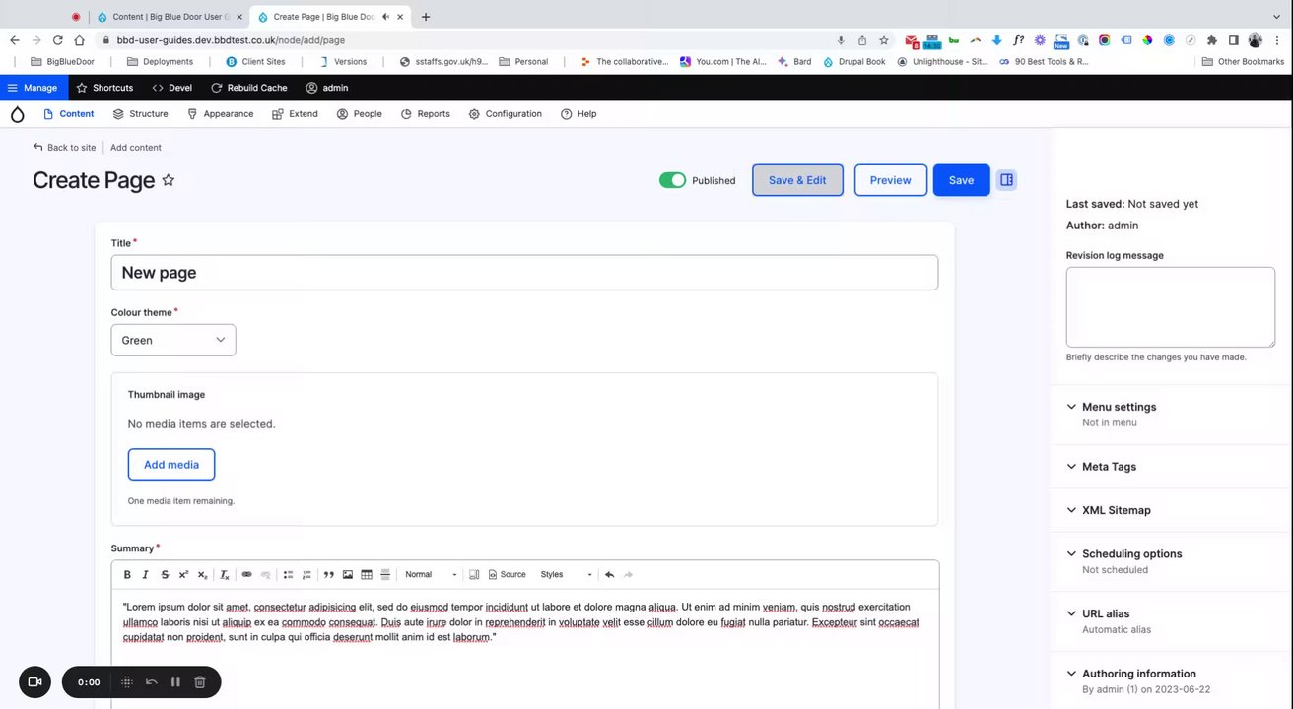
Task: Remove formatting with the Tx icon
Action: coord(225,575)
